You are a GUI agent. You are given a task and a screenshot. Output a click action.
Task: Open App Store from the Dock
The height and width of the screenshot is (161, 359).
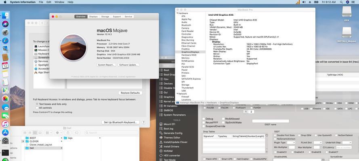point(5,132)
